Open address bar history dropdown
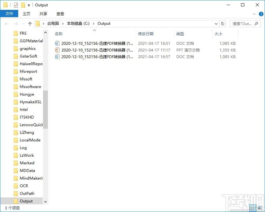The image size is (265, 212). coord(216,24)
